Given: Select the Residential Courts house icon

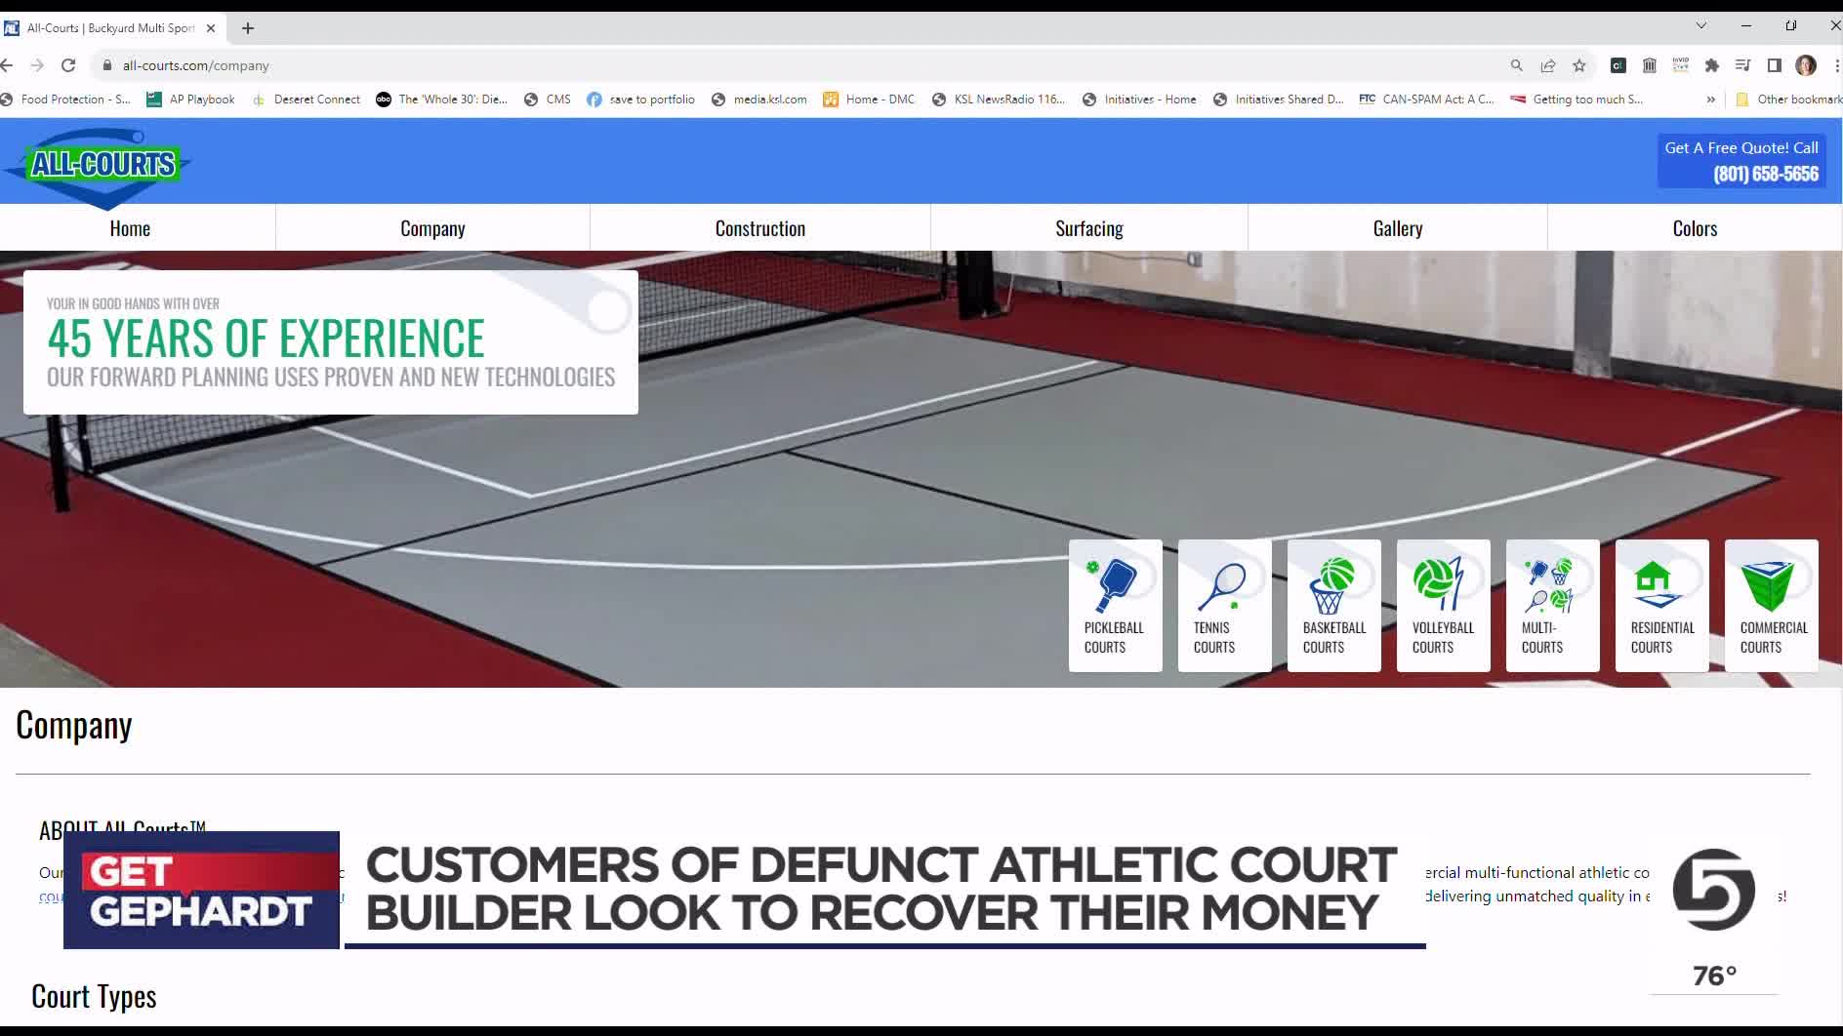Looking at the screenshot, I should (x=1654, y=579).
